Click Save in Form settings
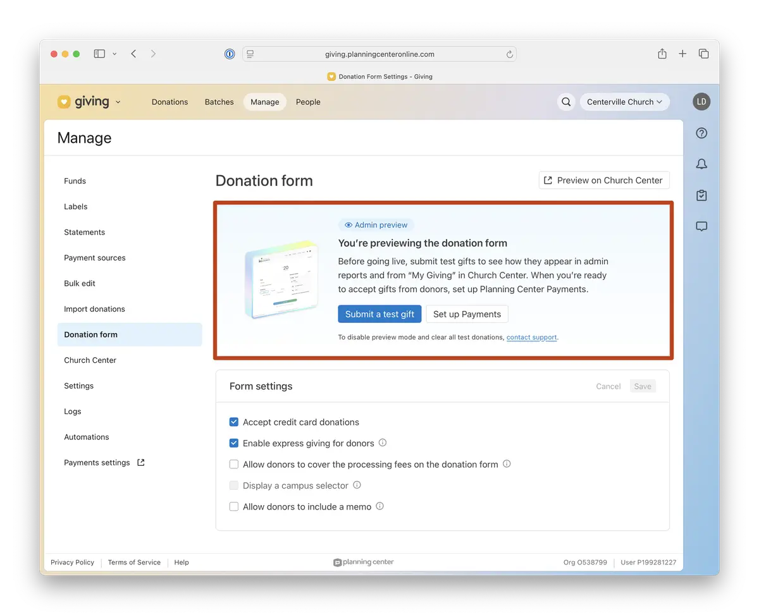 643,386
